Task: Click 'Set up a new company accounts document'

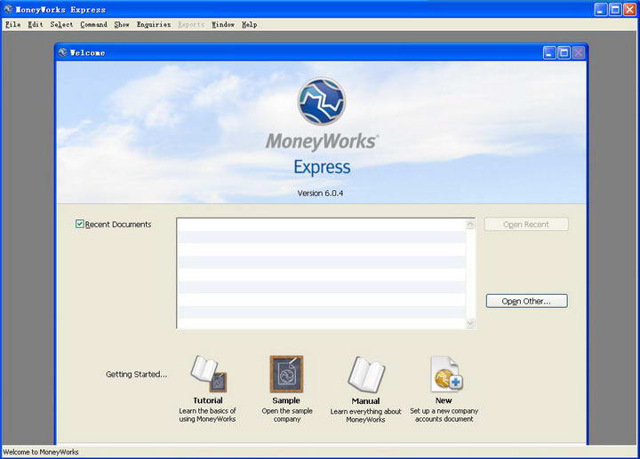Action: [444, 415]
